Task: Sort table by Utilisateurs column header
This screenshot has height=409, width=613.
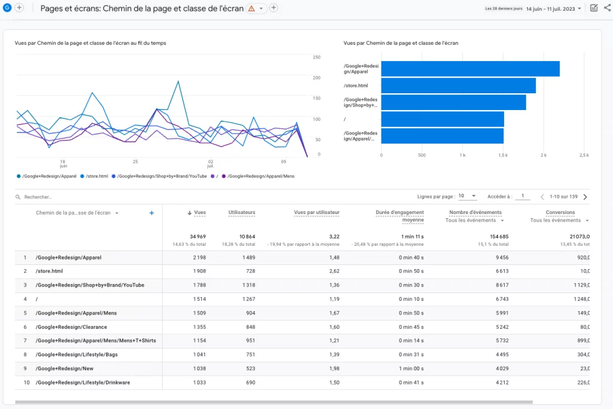Action: pos(242,212)
